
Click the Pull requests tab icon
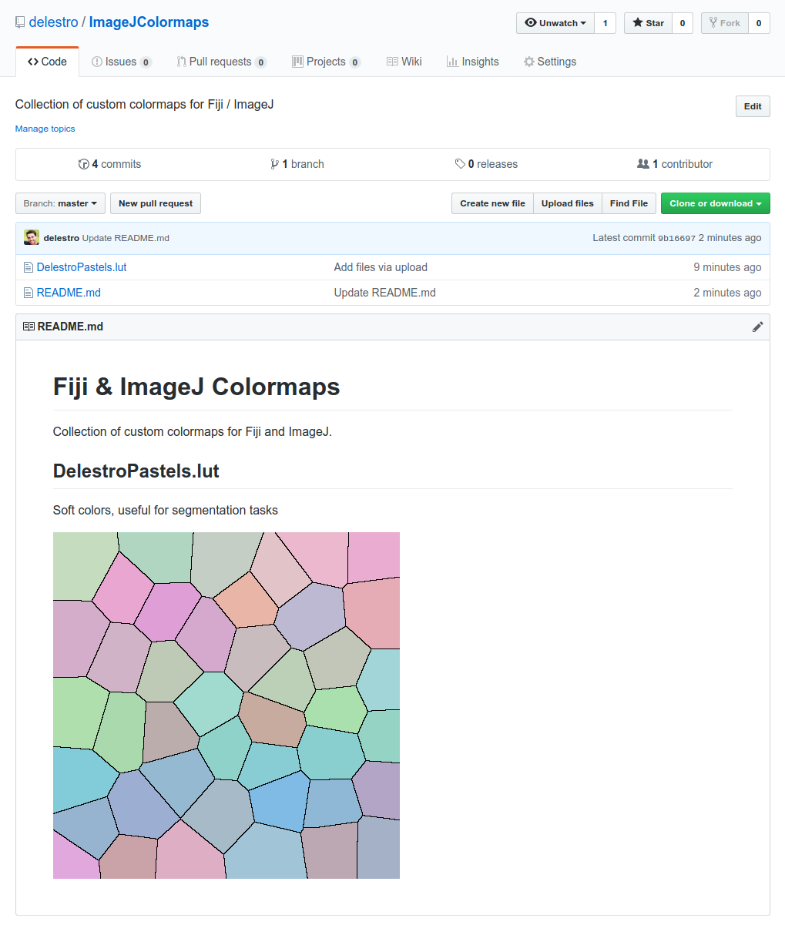(181, 62)
